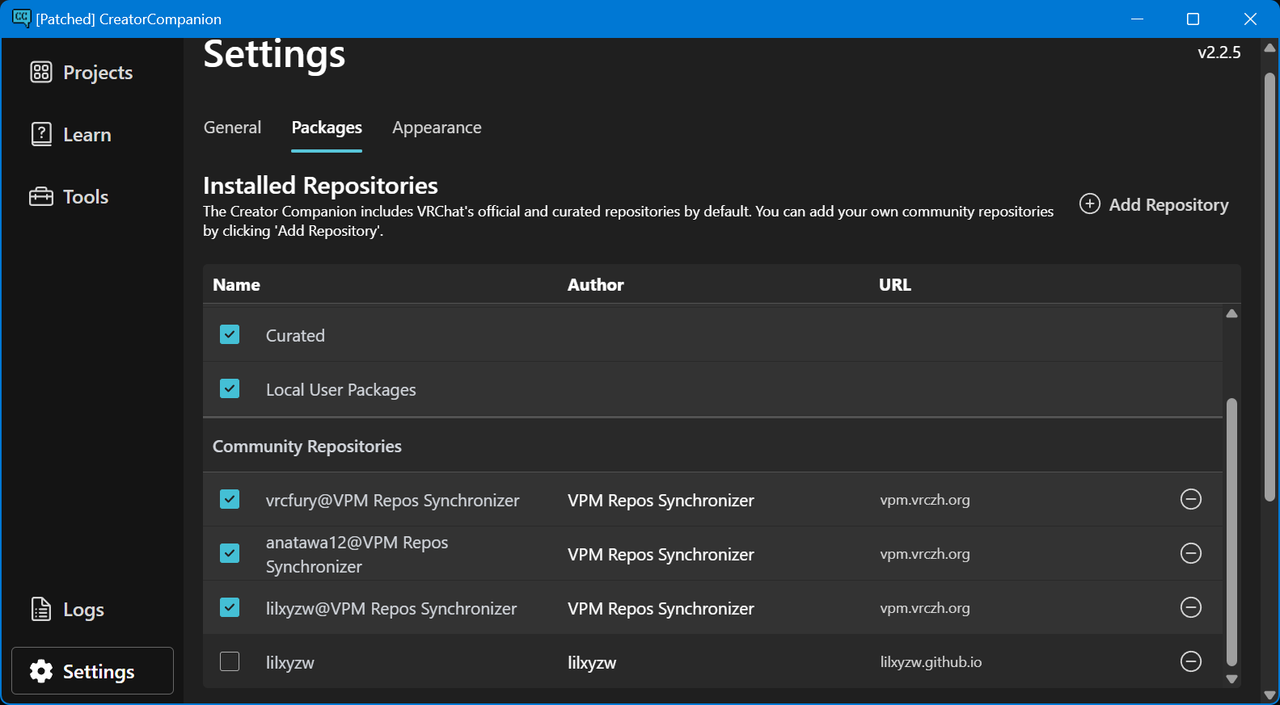Select the Packages tab
This screenshot has height=705, width=1280.
coord(327,128)
